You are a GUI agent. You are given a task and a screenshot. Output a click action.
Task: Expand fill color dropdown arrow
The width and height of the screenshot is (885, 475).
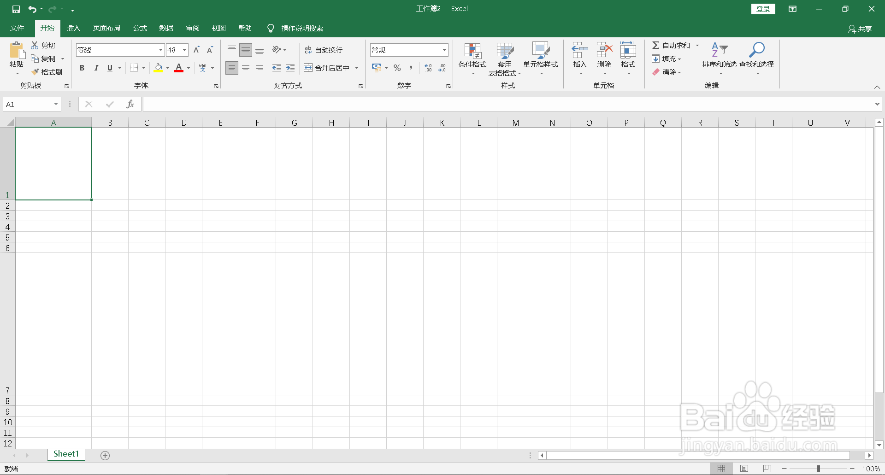[x=168, y=68]
